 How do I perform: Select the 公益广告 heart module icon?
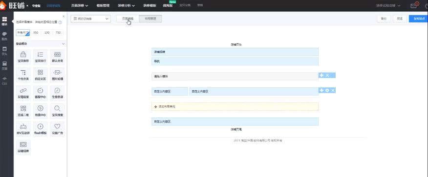pyautogui.click(x=58, y=129)
